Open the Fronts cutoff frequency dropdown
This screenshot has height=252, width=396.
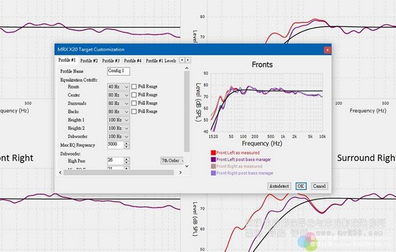126,87
